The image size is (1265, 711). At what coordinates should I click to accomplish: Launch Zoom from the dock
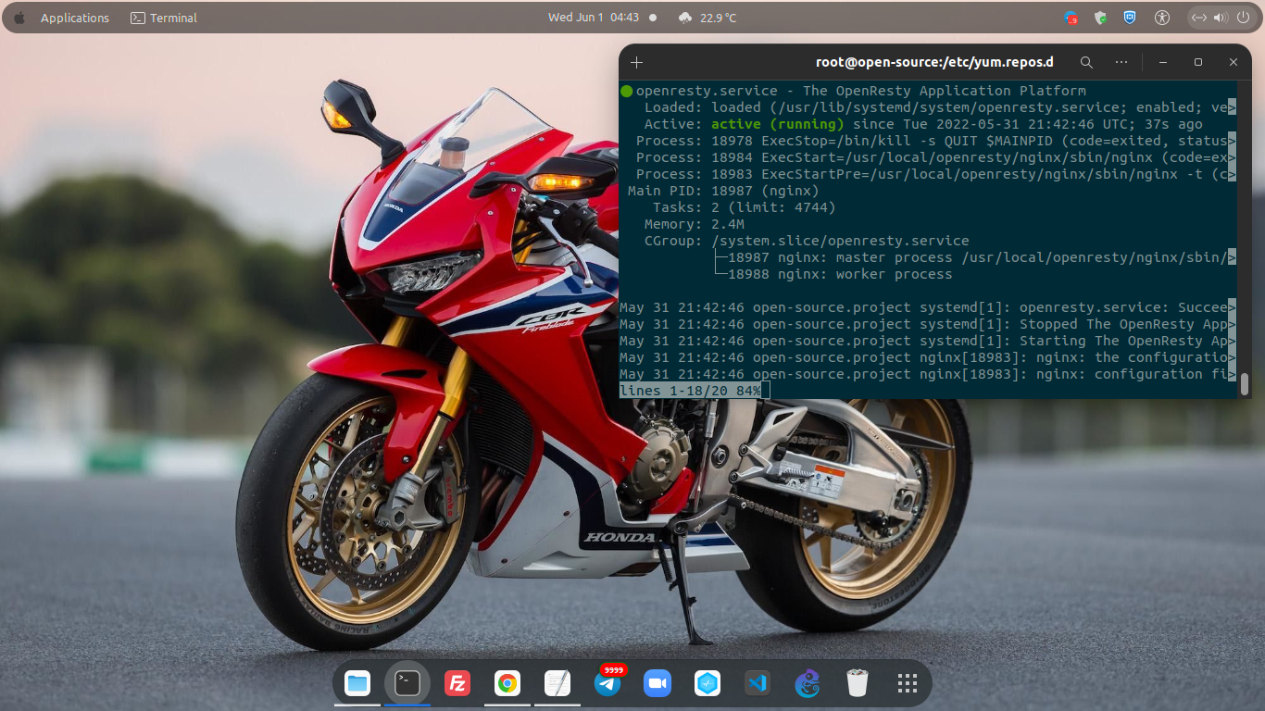658,684
